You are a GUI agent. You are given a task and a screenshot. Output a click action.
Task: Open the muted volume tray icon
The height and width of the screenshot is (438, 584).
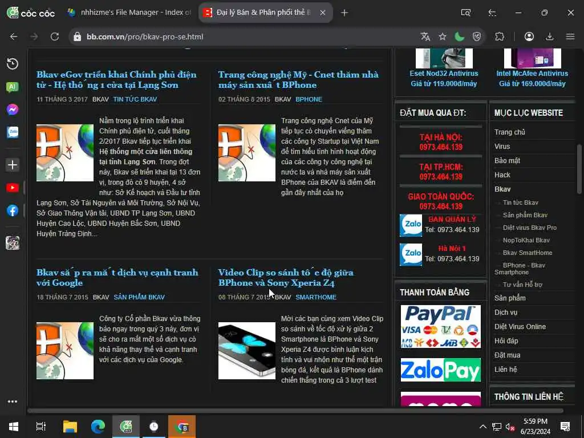pyautogui.click(x=510, y=427)
